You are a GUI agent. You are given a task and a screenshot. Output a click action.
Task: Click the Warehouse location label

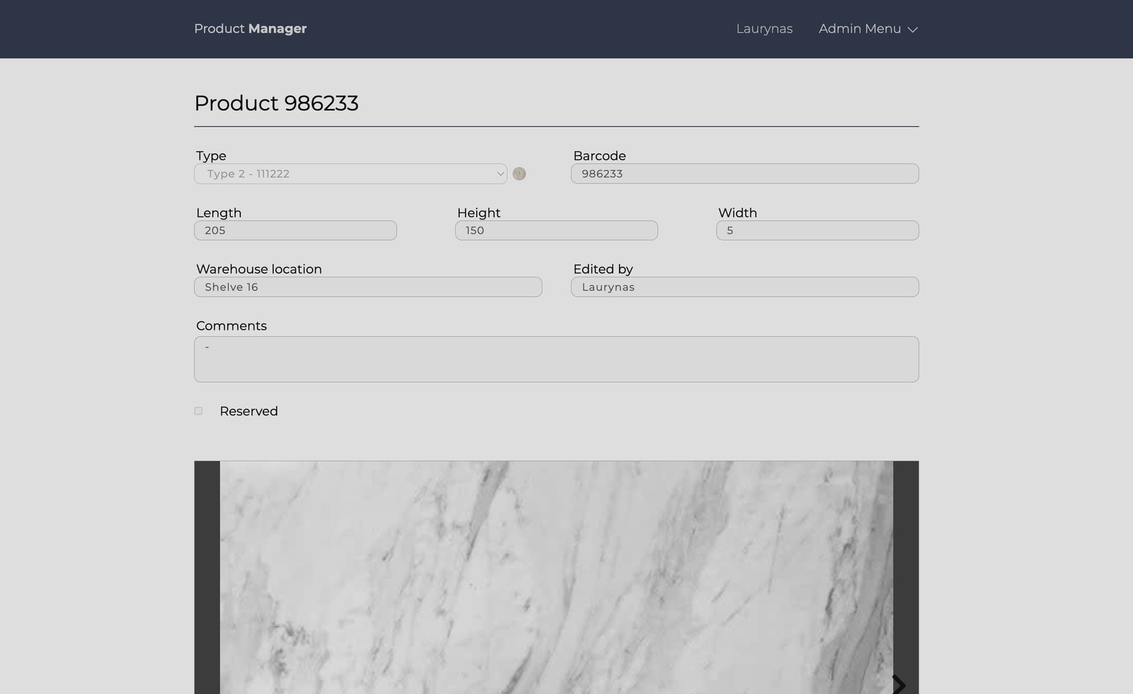coord(258,269)
